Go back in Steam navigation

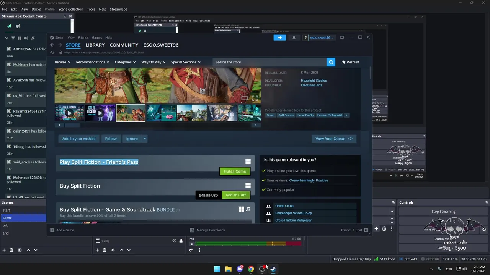pos(52,45)
